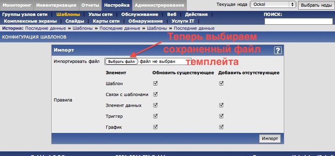Click the Обновить существующее column header
This screenshot has height=156, width=335.
183,73
